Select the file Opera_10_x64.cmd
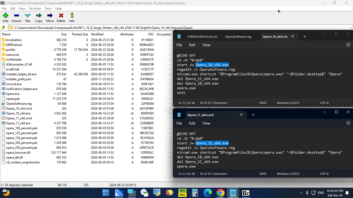This screenshot has width=353, height=198. (x=19, y=108)
